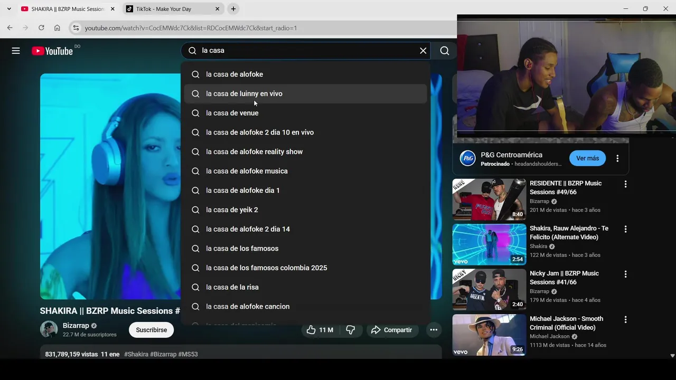Subscribe with the Suscribirse button
This screenshot has width=676, height=380.
point(152,330)
